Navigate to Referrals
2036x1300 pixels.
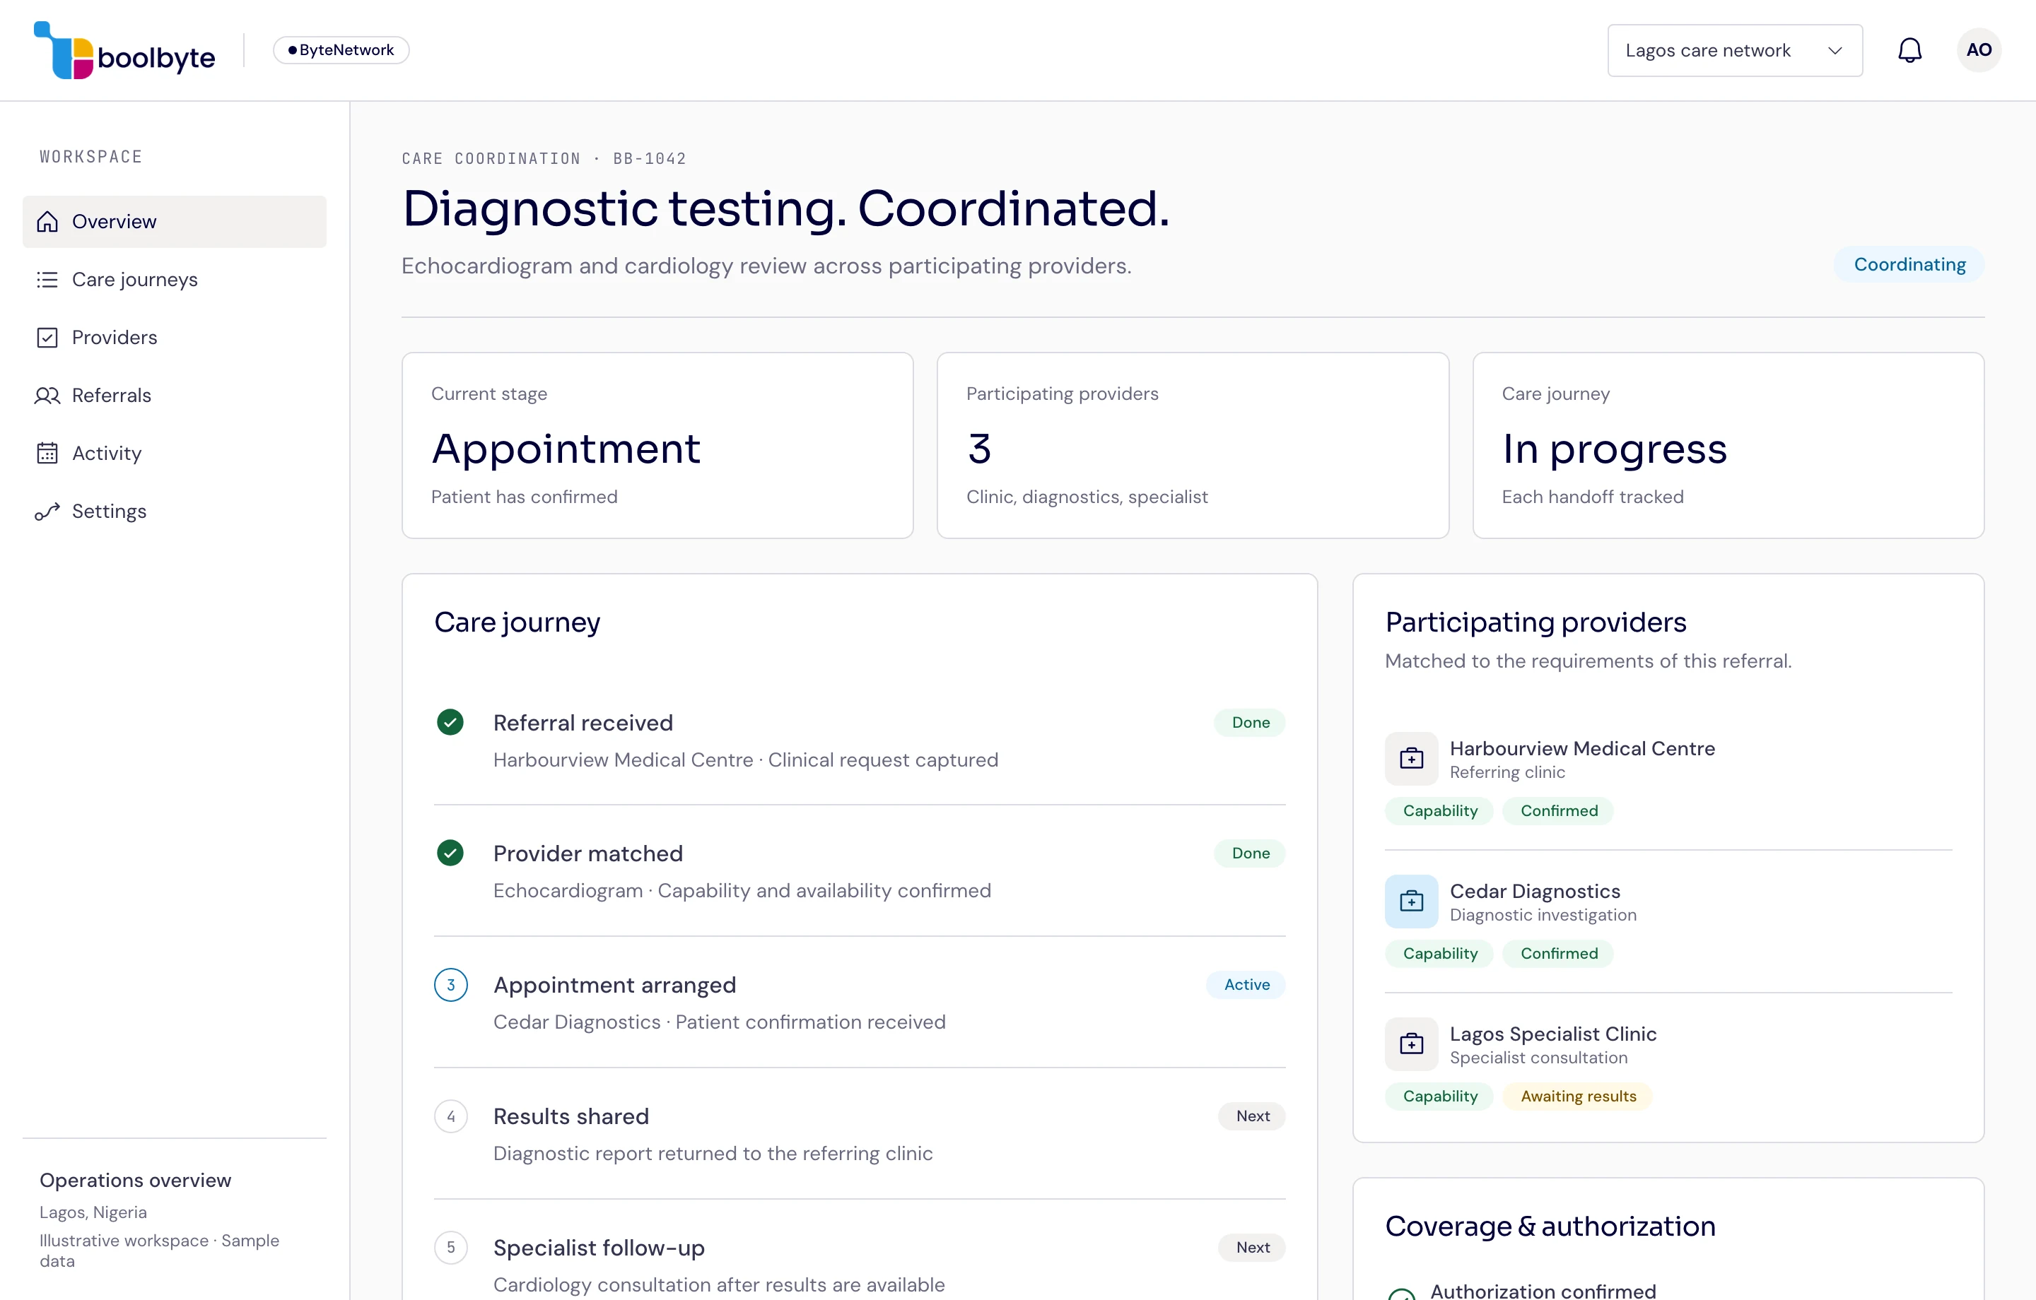coord(174,396)
